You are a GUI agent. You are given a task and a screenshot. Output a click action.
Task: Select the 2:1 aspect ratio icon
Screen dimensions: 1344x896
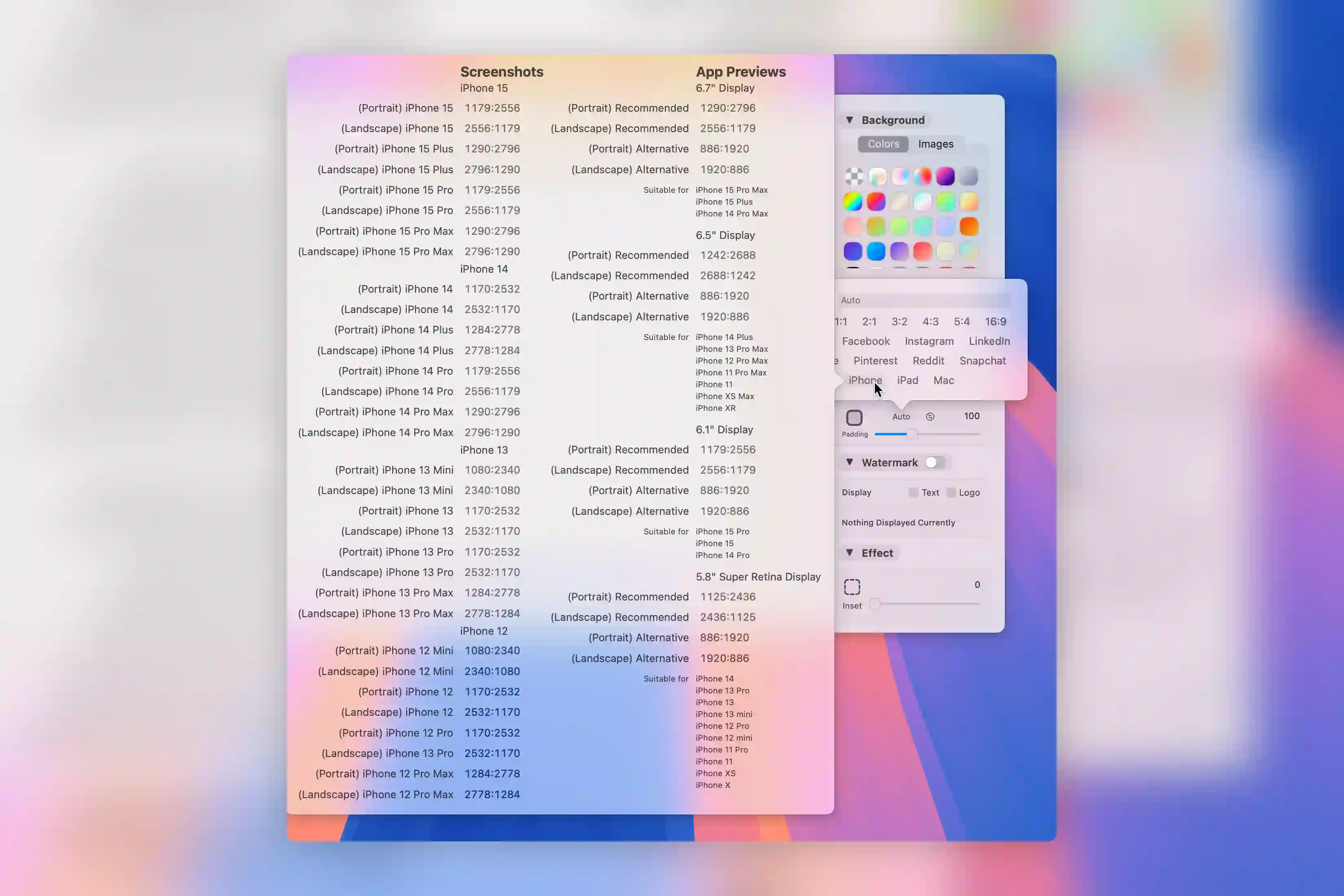869,321
